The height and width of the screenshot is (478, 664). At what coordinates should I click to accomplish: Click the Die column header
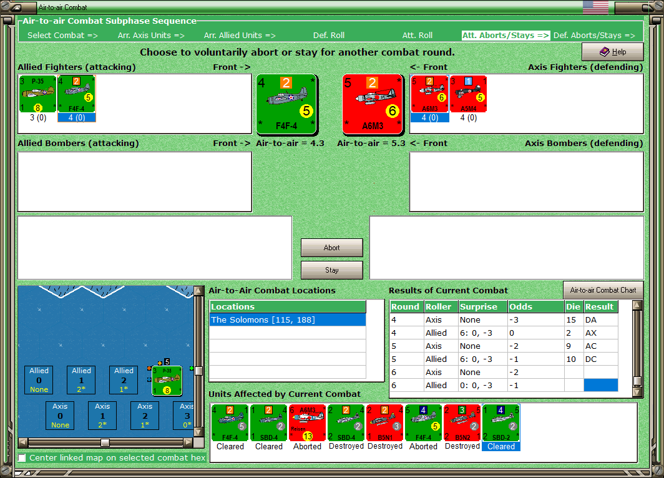[x=574, y=306]
